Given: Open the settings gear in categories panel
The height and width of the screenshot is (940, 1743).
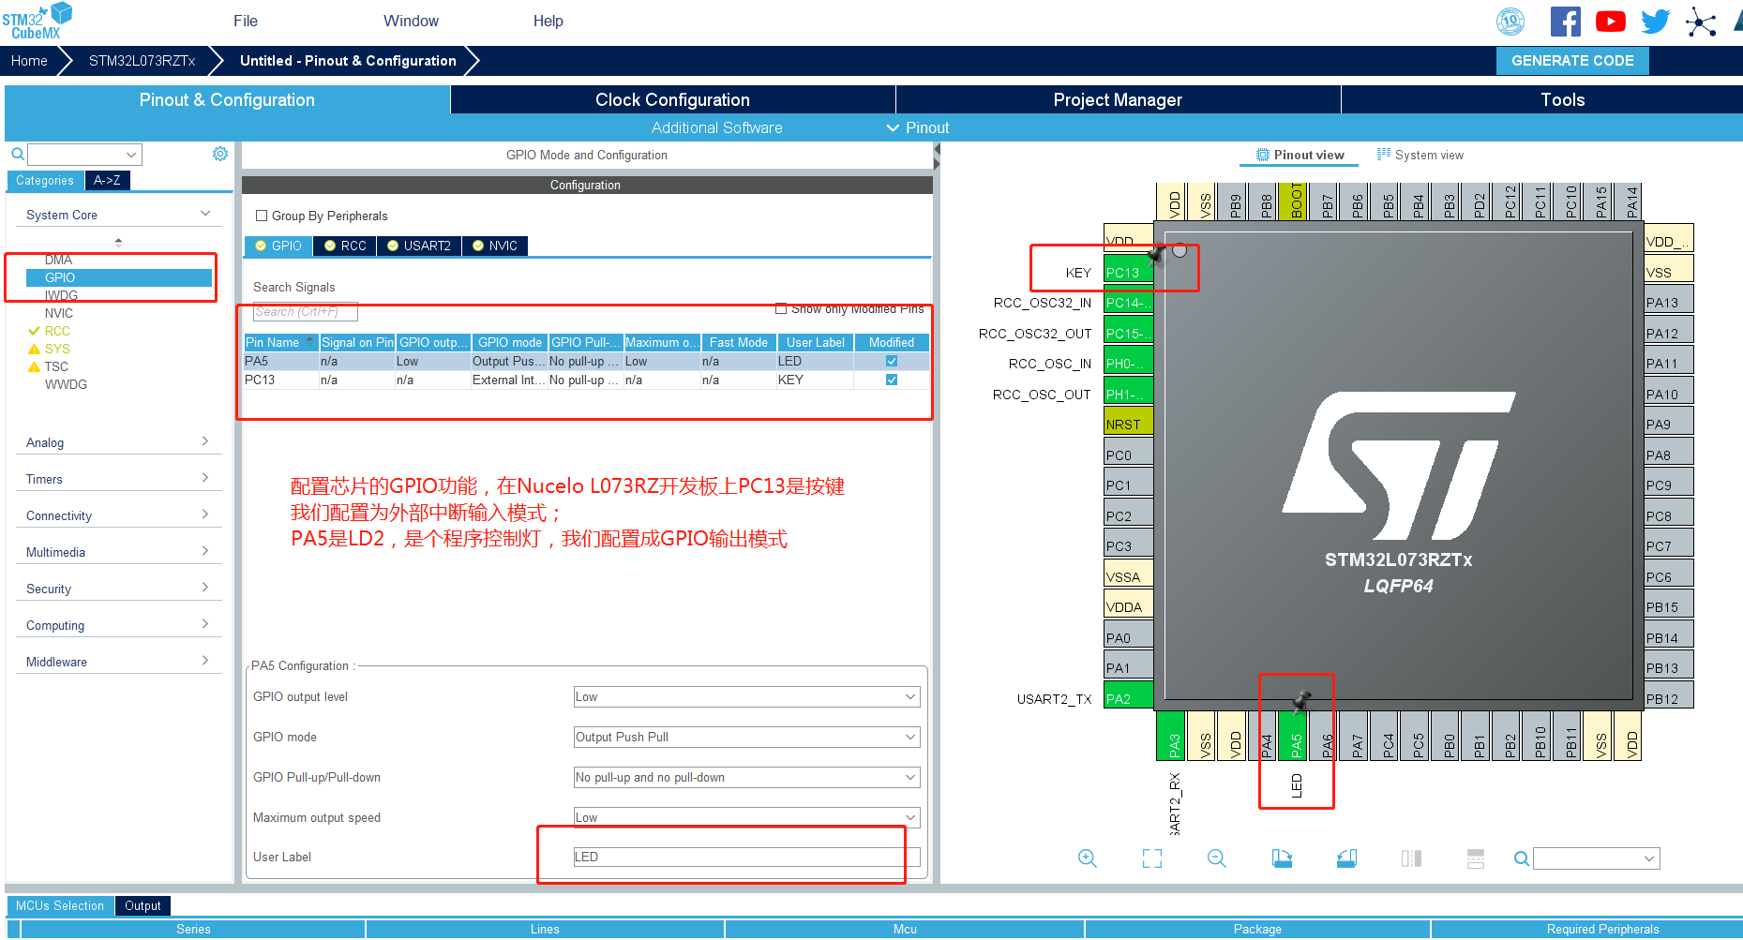Looking at the screenshot, I should pos(219,154).
